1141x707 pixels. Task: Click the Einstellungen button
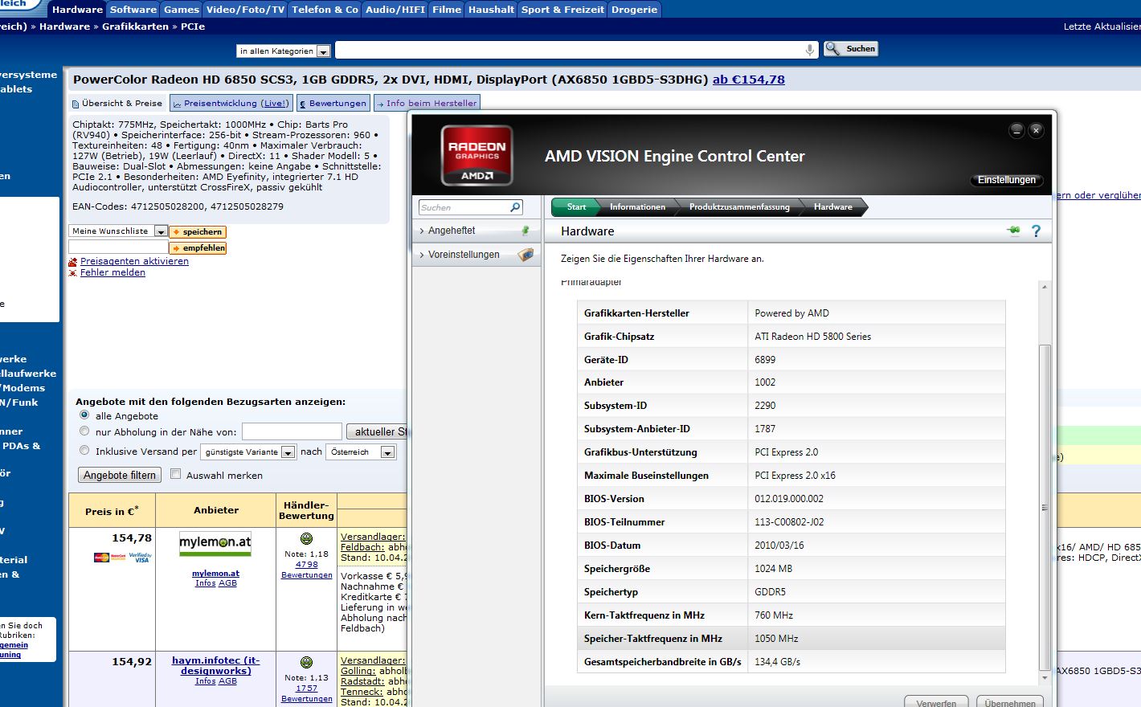click(x=1006, y=180)
